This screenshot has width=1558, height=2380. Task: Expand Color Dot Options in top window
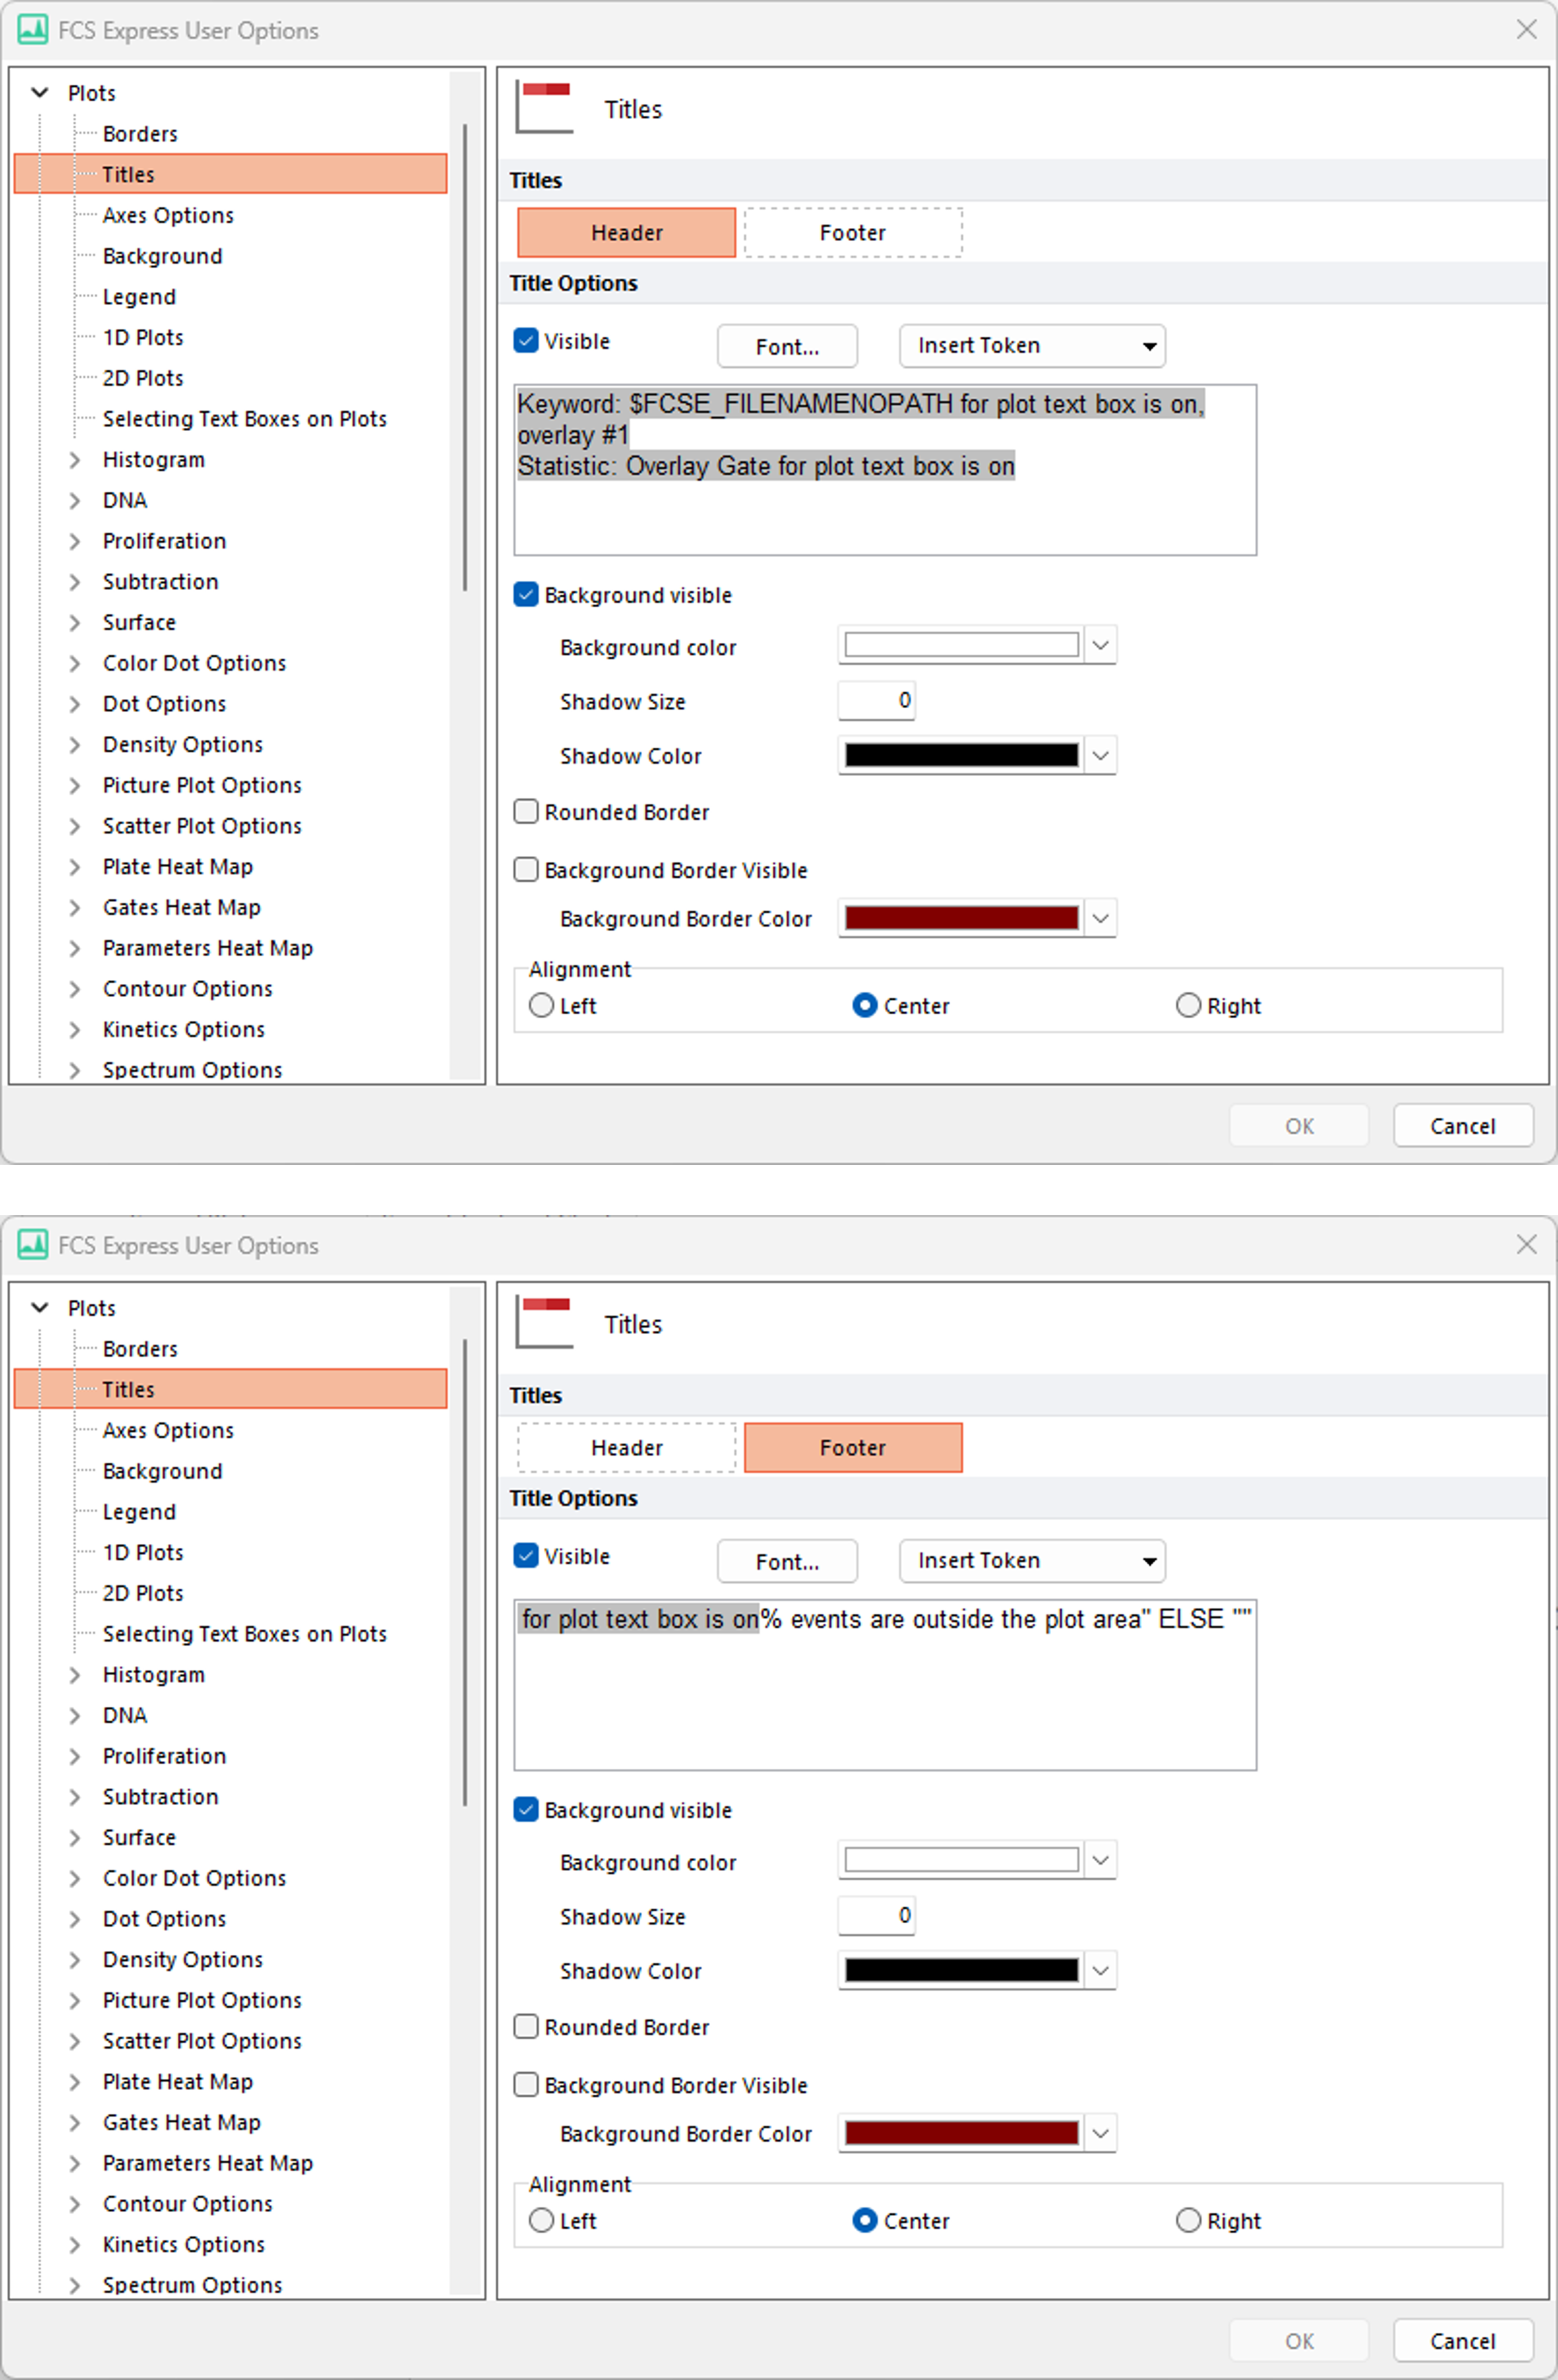(75, 663)
